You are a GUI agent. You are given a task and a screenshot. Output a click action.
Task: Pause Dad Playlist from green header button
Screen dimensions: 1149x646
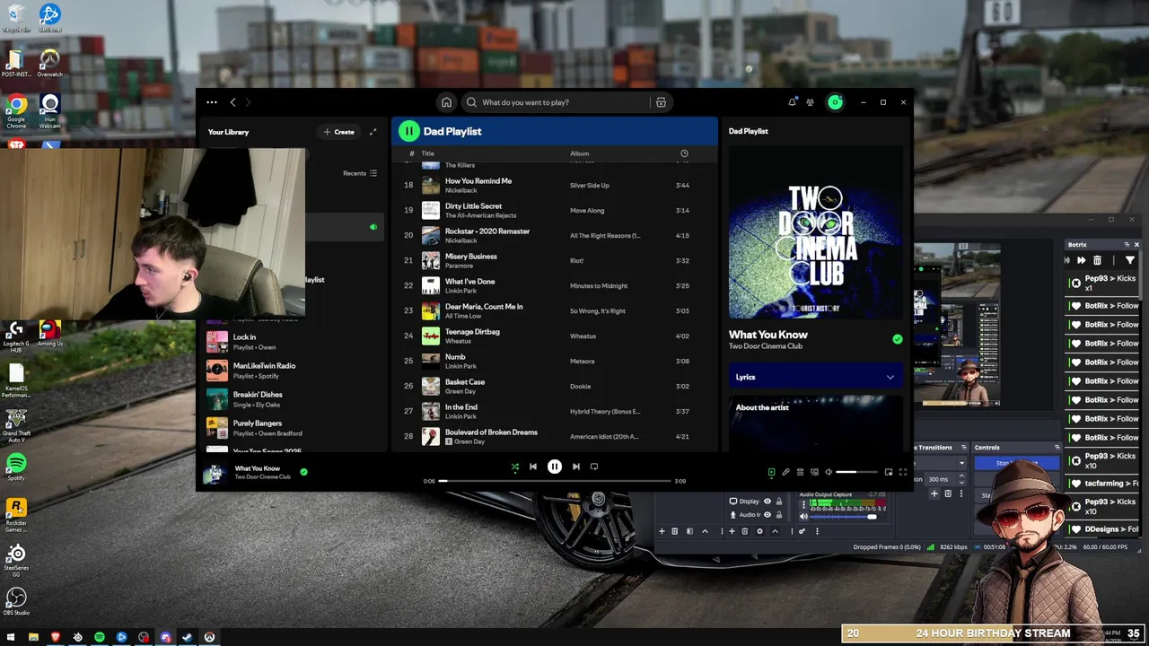pyautogui.click(x=409, y=131)
